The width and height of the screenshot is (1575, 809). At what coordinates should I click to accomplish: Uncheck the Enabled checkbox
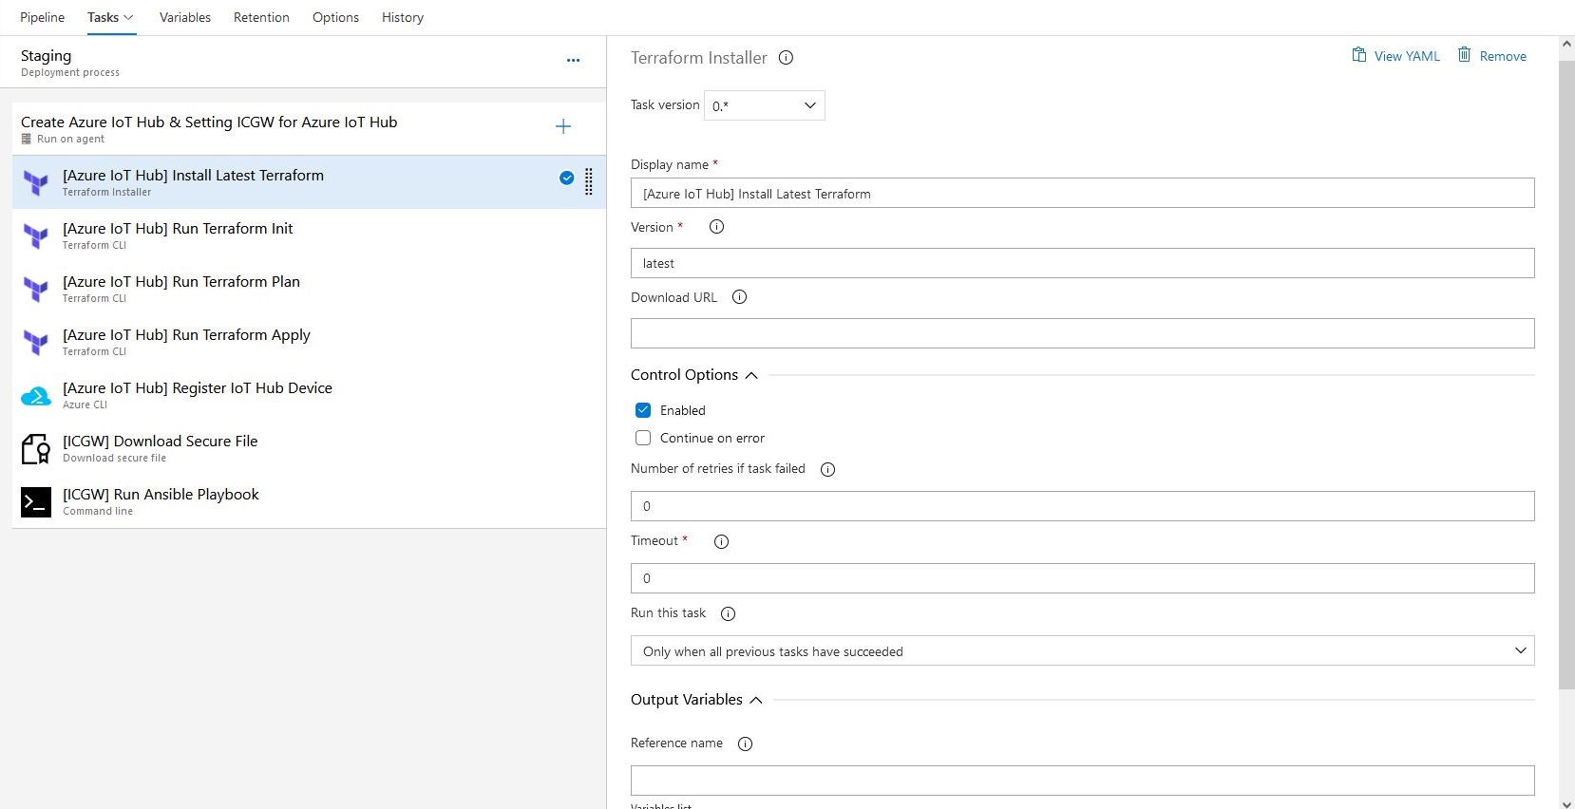click(x=643, y=410)
